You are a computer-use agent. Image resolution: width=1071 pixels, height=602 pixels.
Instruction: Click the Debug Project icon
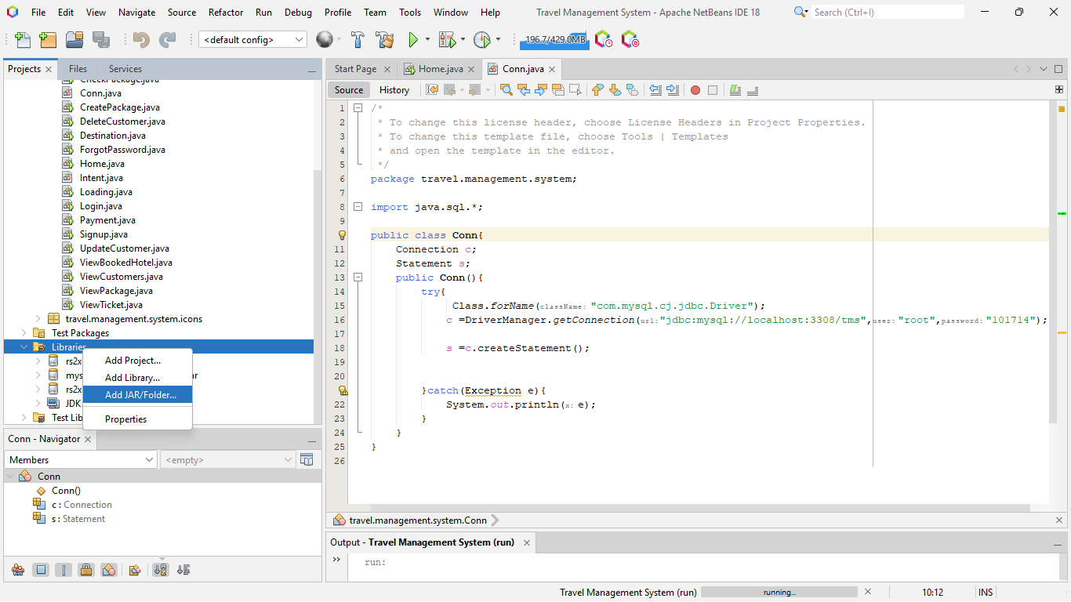pos(447,40)
